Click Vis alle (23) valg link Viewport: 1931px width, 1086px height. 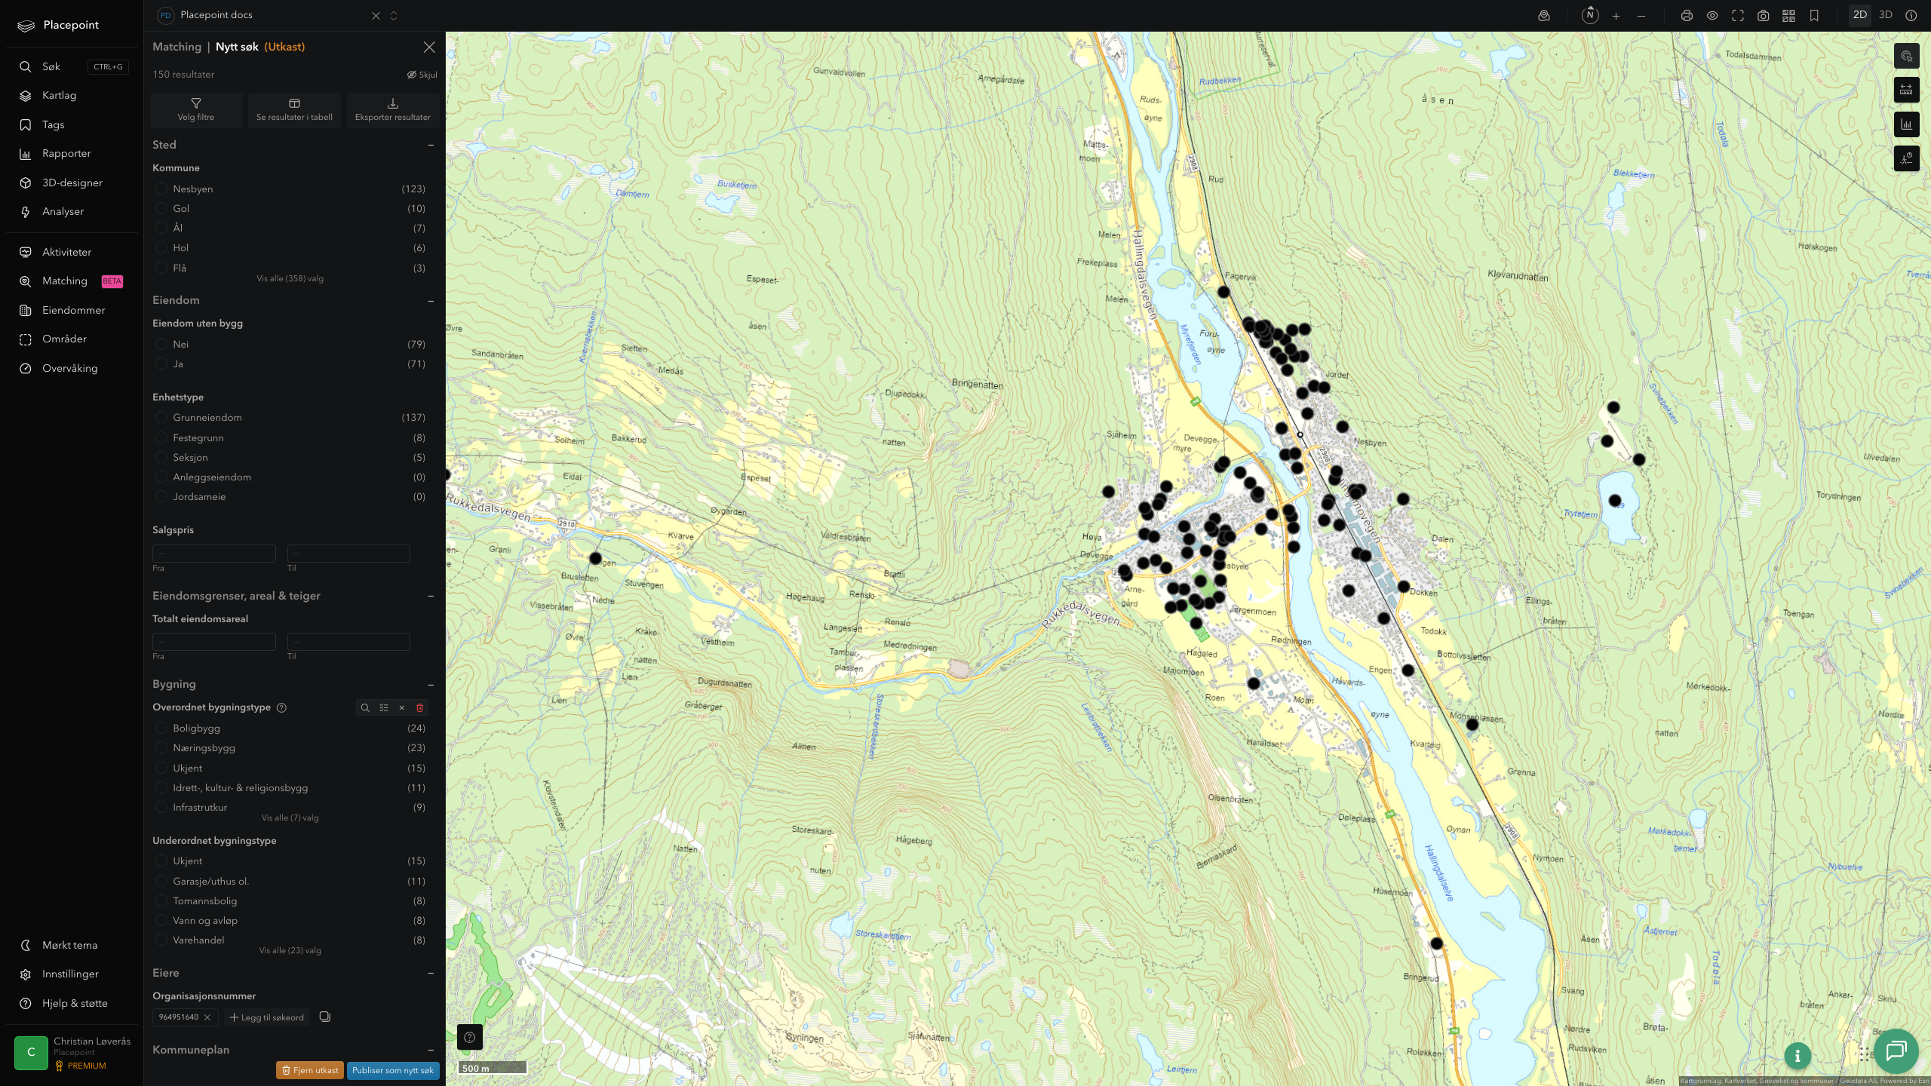(x=290, y=950)
